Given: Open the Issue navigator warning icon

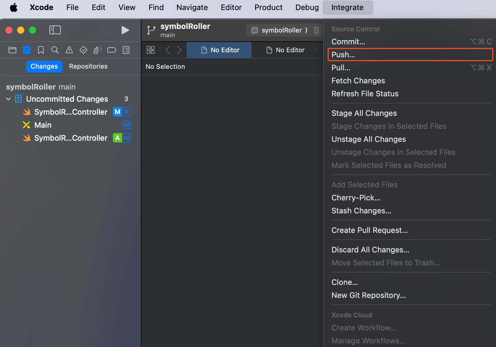Looking at the screenshot, I should [69, 50].
